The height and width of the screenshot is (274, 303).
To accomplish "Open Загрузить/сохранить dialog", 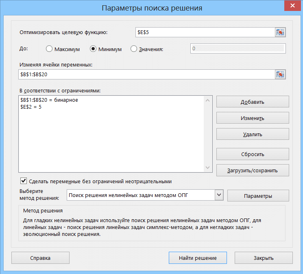I will click(253, 170).
